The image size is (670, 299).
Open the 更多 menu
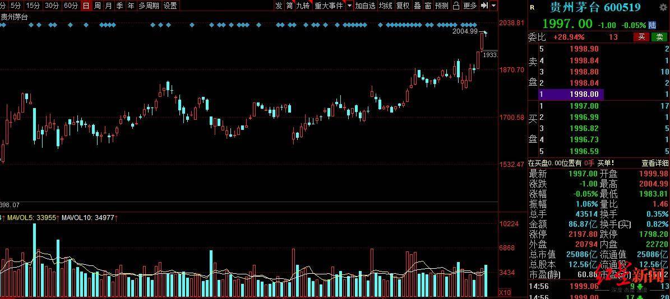point(470,6)
